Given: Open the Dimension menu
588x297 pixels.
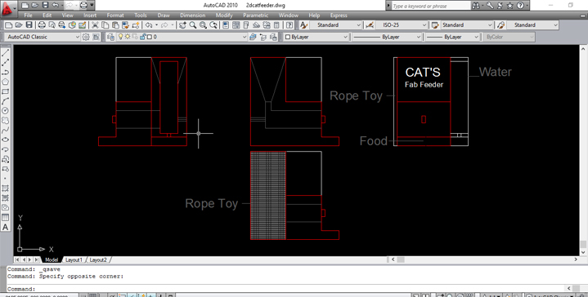Looking at the screenshot, I should pyautogui.click(x=193, y=16).
